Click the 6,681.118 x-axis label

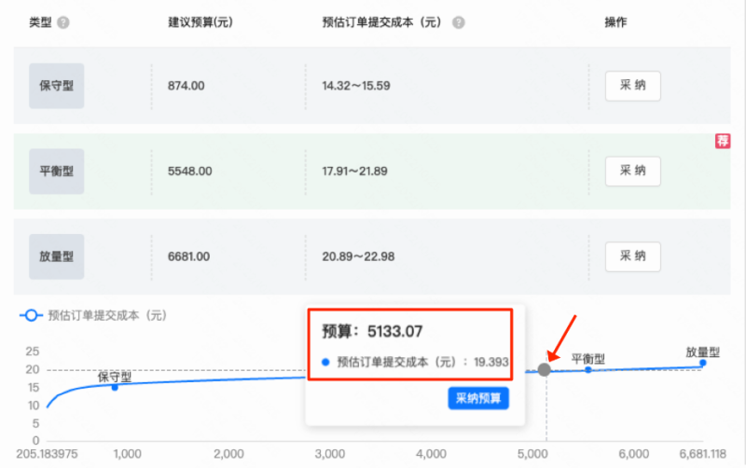(x=702, y=454)
